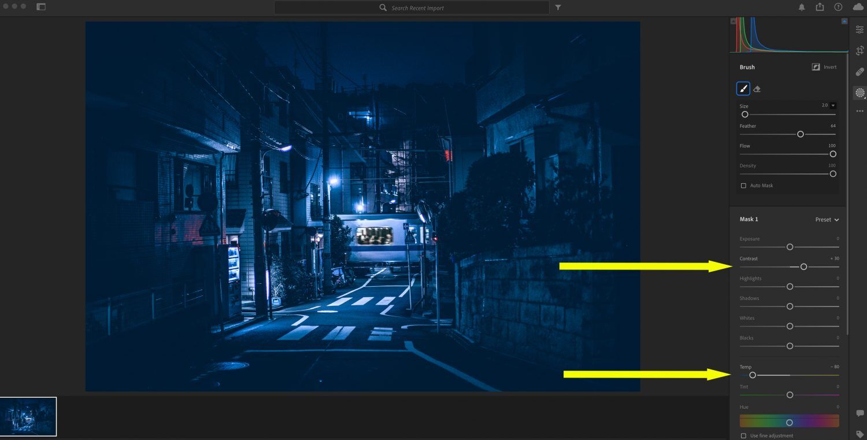Click the magnifier icon in search bar
Screen dimensions: 867x440
[x=383, y=8]
